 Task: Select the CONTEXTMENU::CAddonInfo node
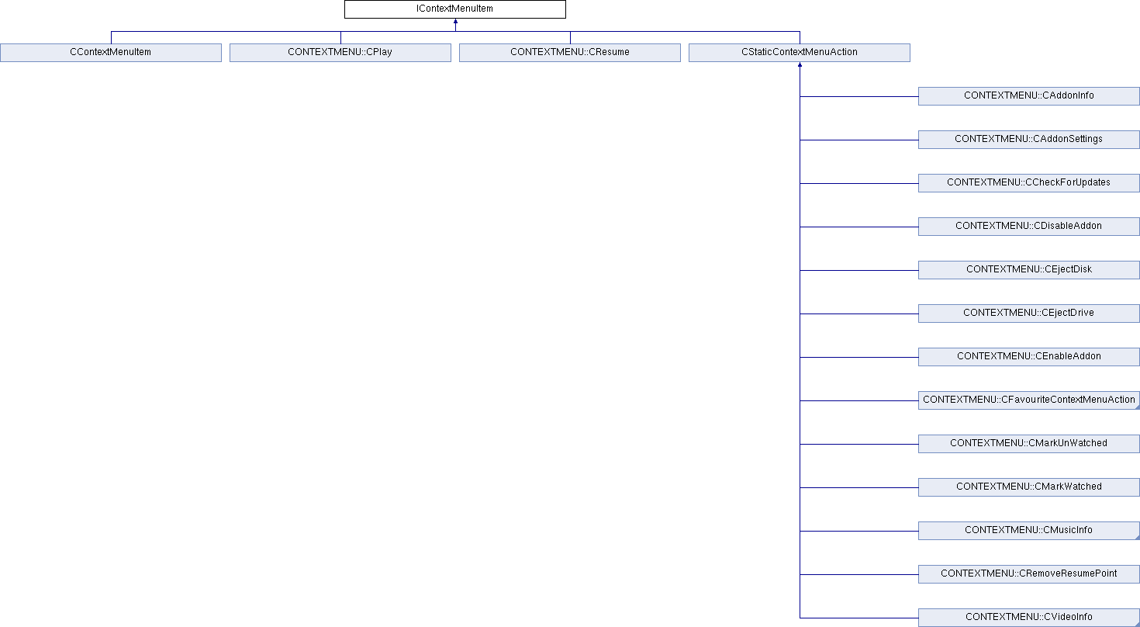(1029, 96)
